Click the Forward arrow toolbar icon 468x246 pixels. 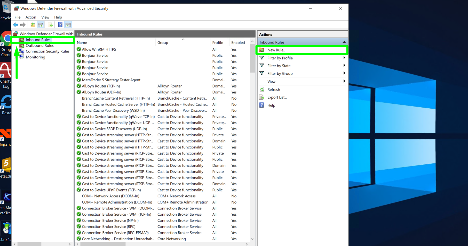[x=23, y=25]
